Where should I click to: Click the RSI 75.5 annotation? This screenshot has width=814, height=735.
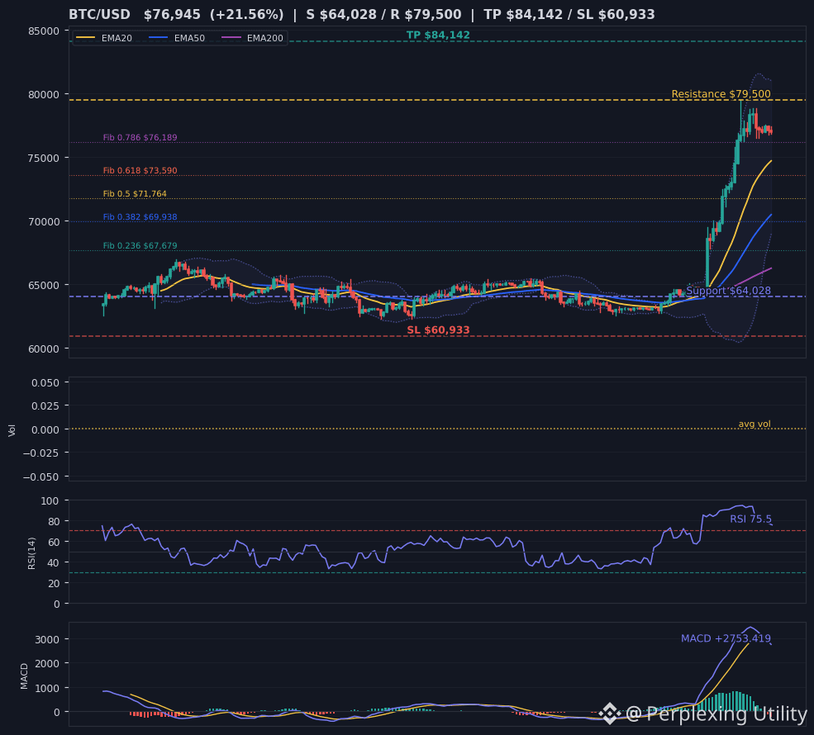(750, 519)
